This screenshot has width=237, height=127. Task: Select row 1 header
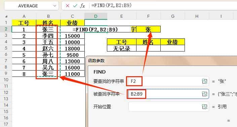tap(6, 22)
